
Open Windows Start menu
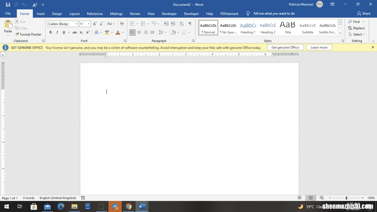click(x=7, y=206)
